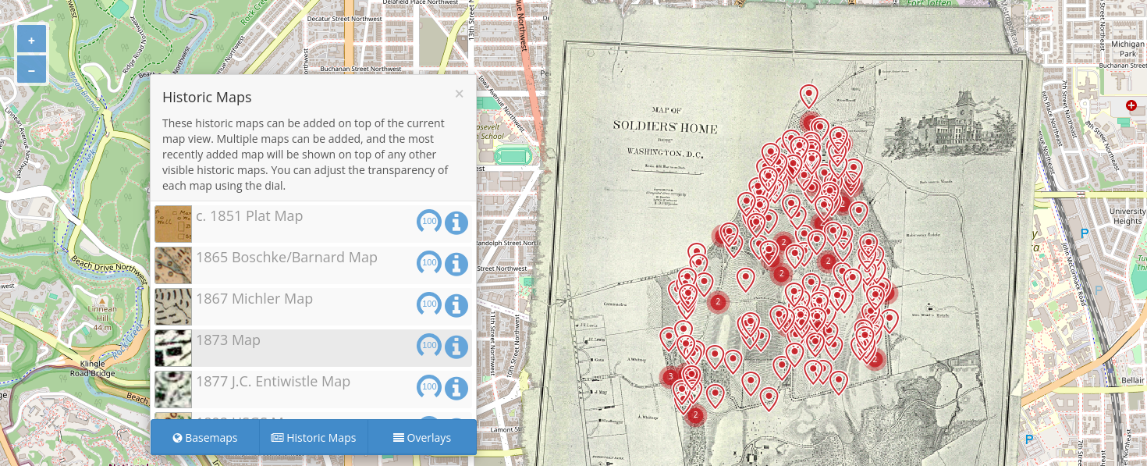Adjust the transparency dial for the 1873 Map
Viewport: 1147px width, 466px height.
coord(429,346)
